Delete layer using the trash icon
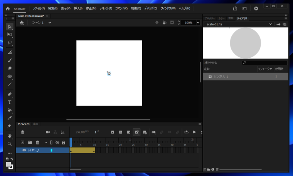The width and height of the screenshot is (293, 176). pos(37,142)
